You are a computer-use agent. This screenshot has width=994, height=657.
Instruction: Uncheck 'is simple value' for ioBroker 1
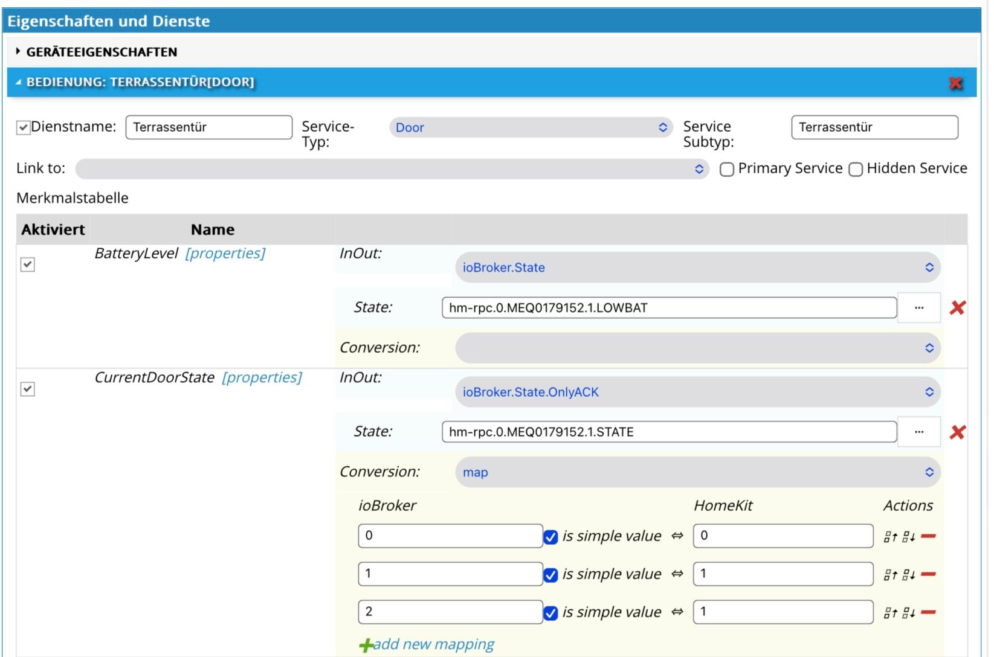click(x=550, y=575)
